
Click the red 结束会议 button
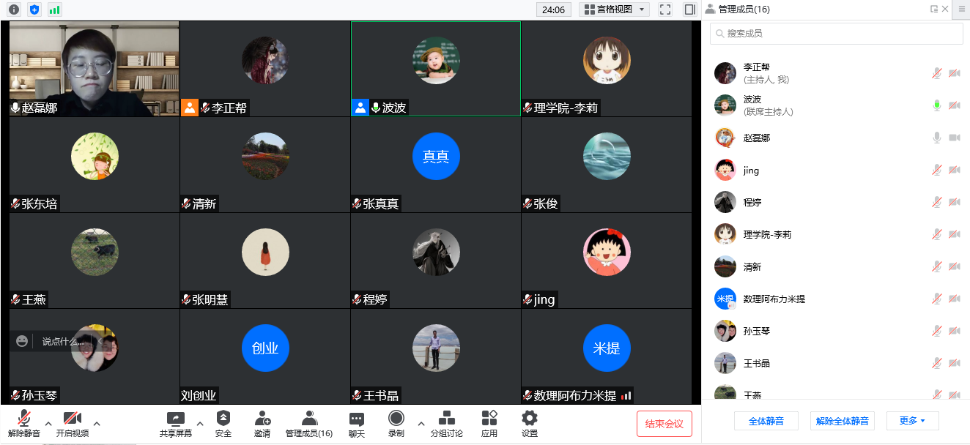[664, 424]
